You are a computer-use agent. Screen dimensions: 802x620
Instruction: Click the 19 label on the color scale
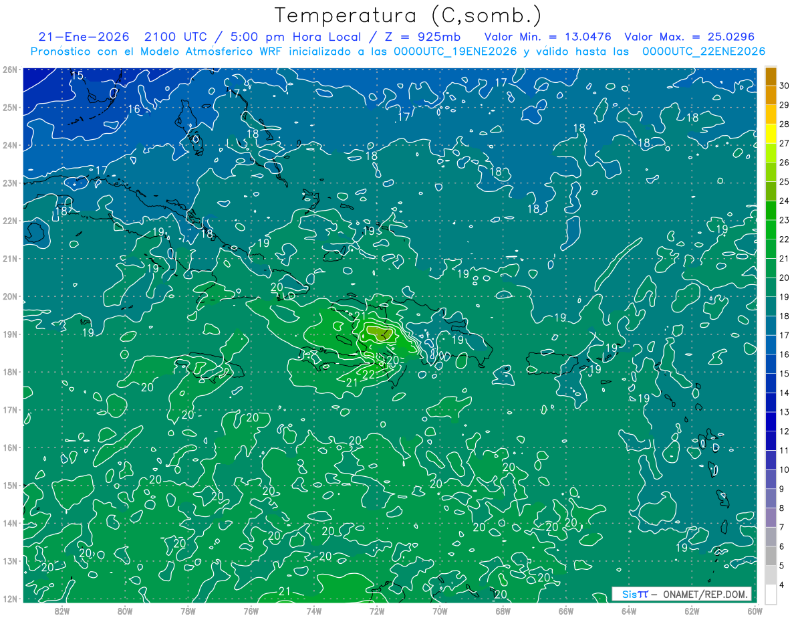pos(784,297)
